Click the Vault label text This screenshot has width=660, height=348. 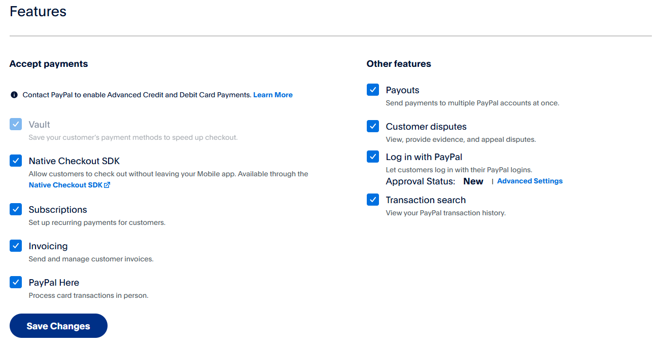40,125
